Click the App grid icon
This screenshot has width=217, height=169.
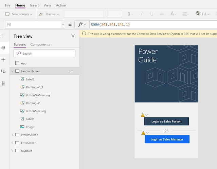coord(17,63)
